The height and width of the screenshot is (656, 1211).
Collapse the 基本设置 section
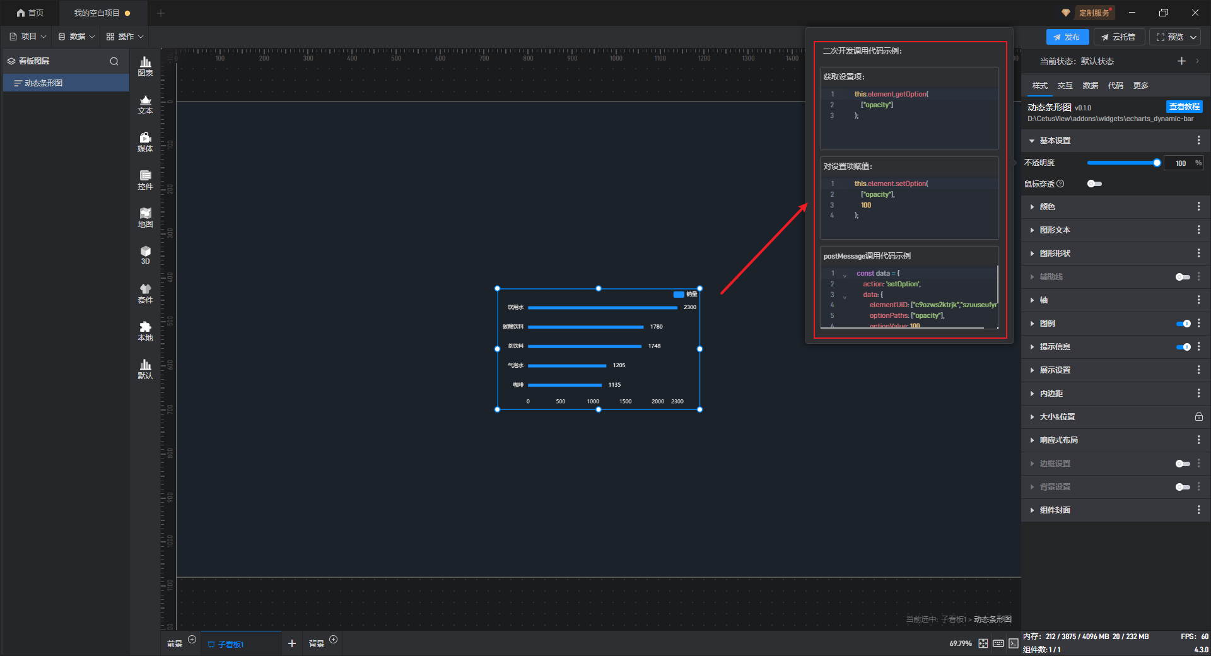(x=1032, y=141)
